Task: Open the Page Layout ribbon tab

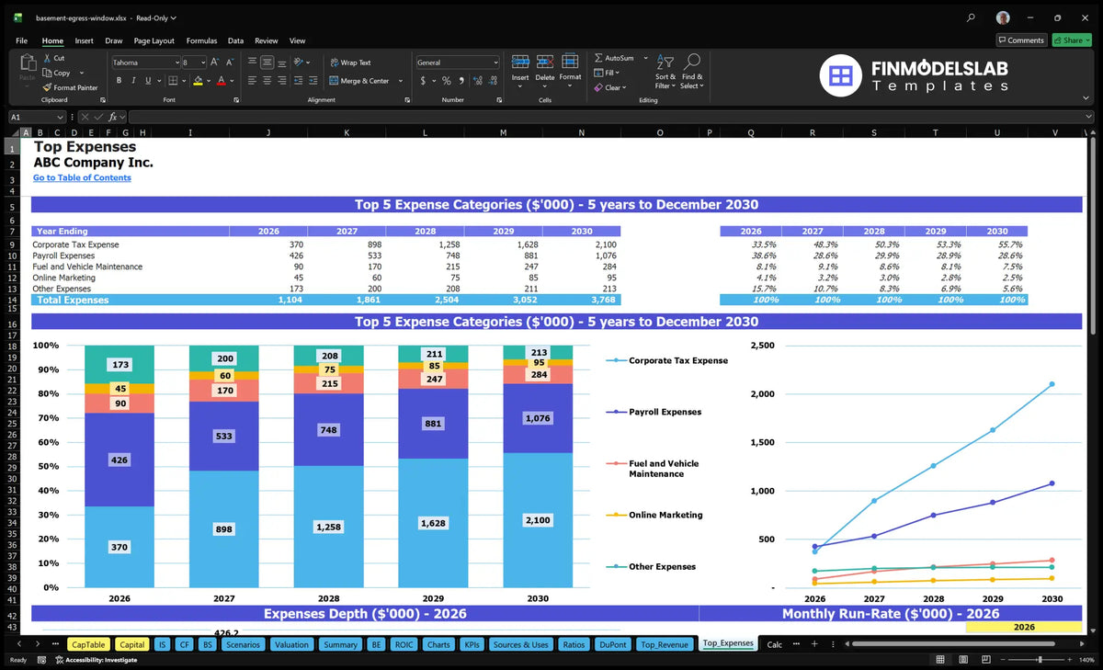Action: click(x=154, y=40)
